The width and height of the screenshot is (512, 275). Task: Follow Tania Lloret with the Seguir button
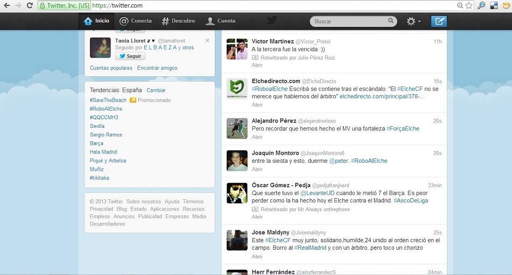coord(130,56)
